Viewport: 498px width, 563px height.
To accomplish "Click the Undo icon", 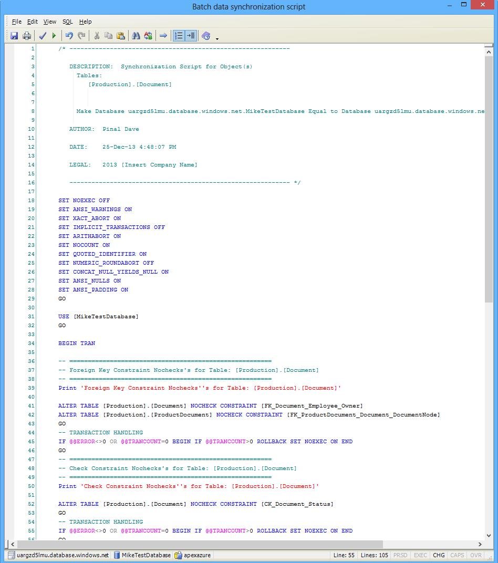I will tap(69, 36).
